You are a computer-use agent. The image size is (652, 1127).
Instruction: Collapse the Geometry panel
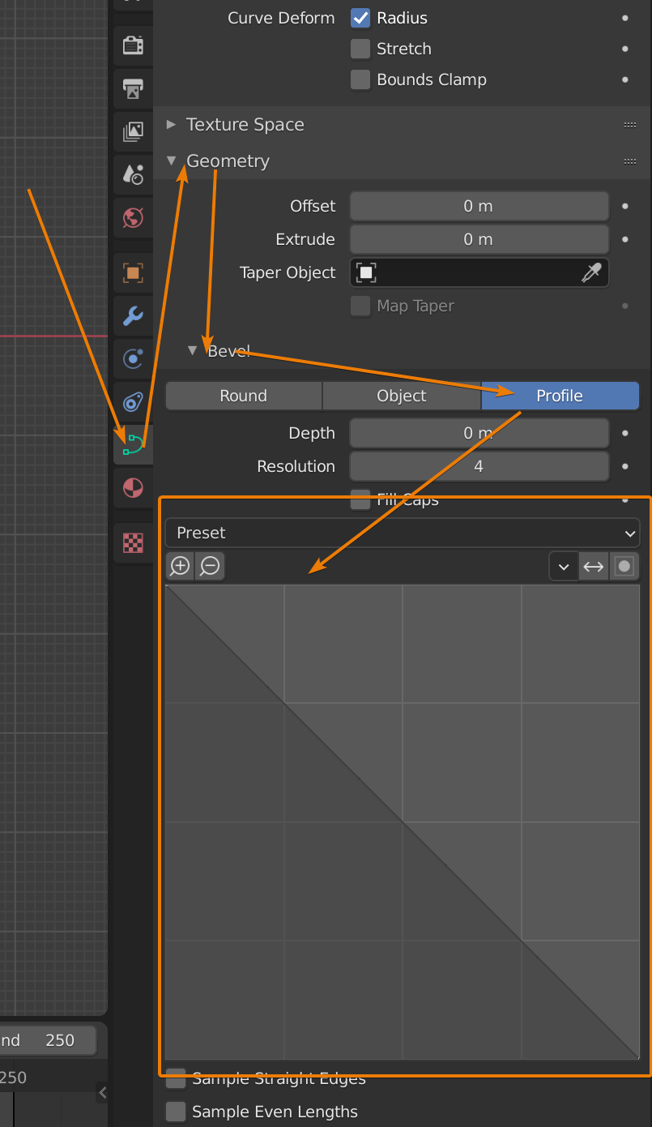[227, 161]
